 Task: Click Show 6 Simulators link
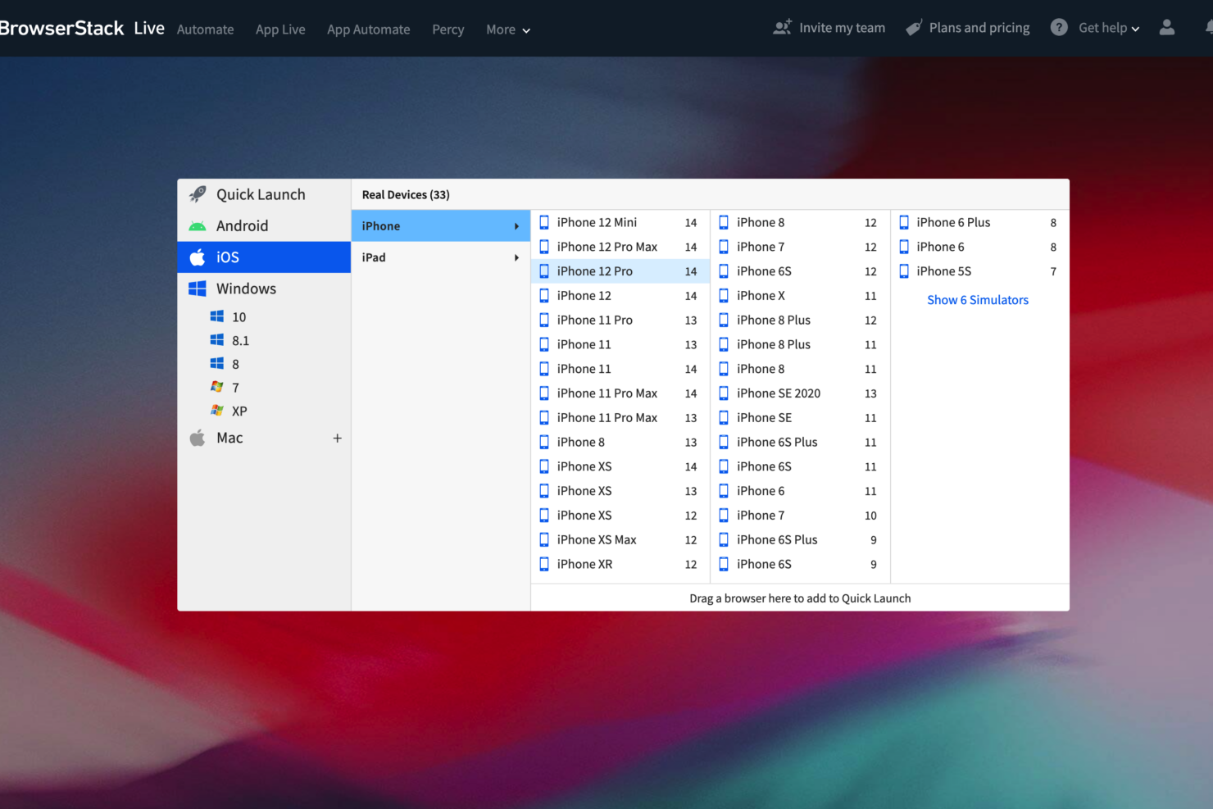click(x=977, y=300)
